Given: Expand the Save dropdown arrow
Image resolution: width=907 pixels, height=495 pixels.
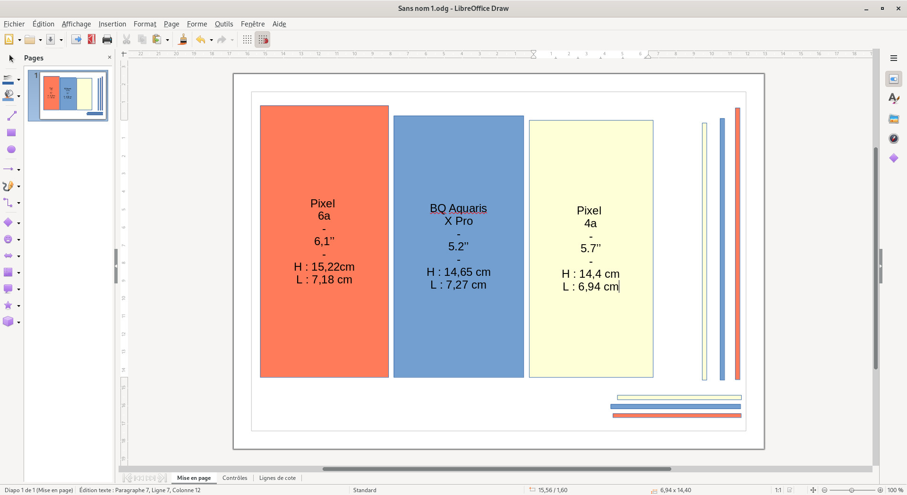Looking at the screenshot, I should click(x=61, y=40).
